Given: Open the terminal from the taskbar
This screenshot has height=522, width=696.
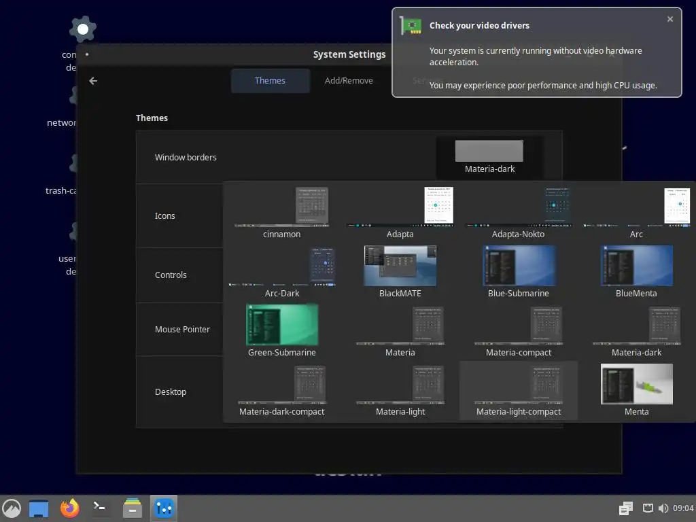Looking at the screenshot, I should click(100, 508).
